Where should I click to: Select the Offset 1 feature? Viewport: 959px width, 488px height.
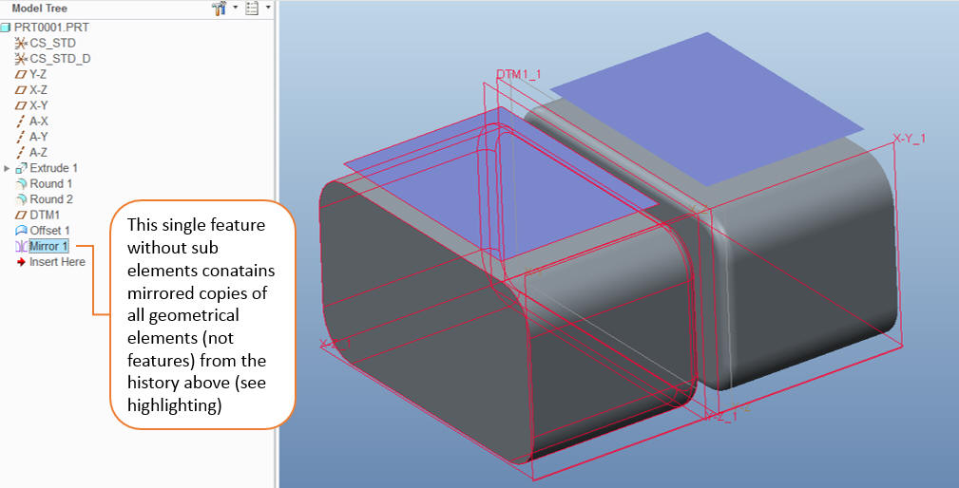tap(49, 231)
